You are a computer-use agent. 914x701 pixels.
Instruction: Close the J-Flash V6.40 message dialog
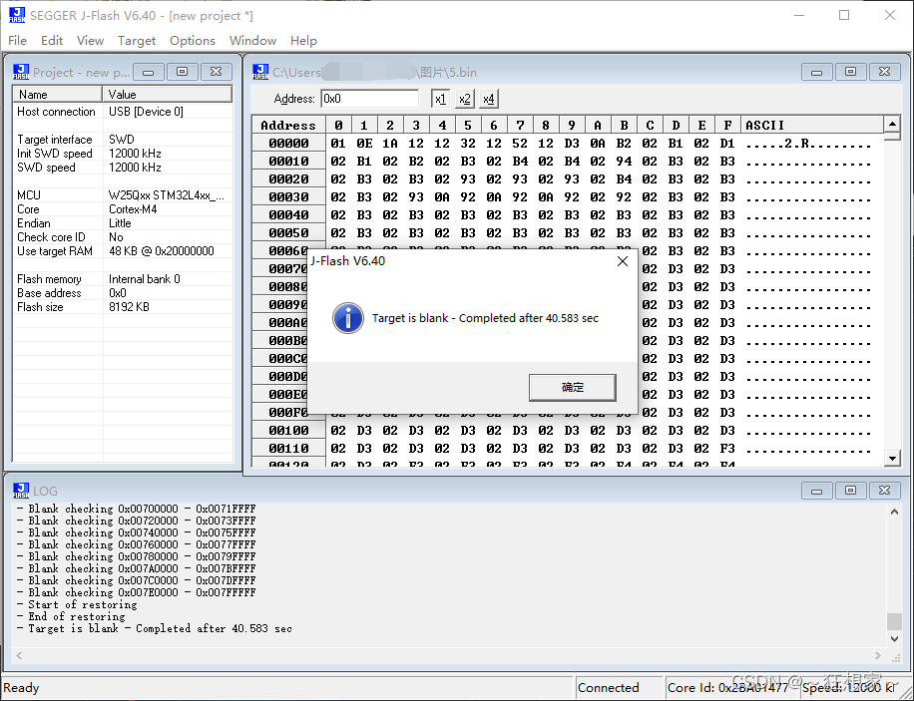coord(623,261)
